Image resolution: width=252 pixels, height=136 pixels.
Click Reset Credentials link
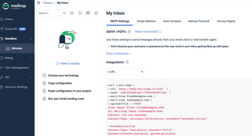pos(146,32)
